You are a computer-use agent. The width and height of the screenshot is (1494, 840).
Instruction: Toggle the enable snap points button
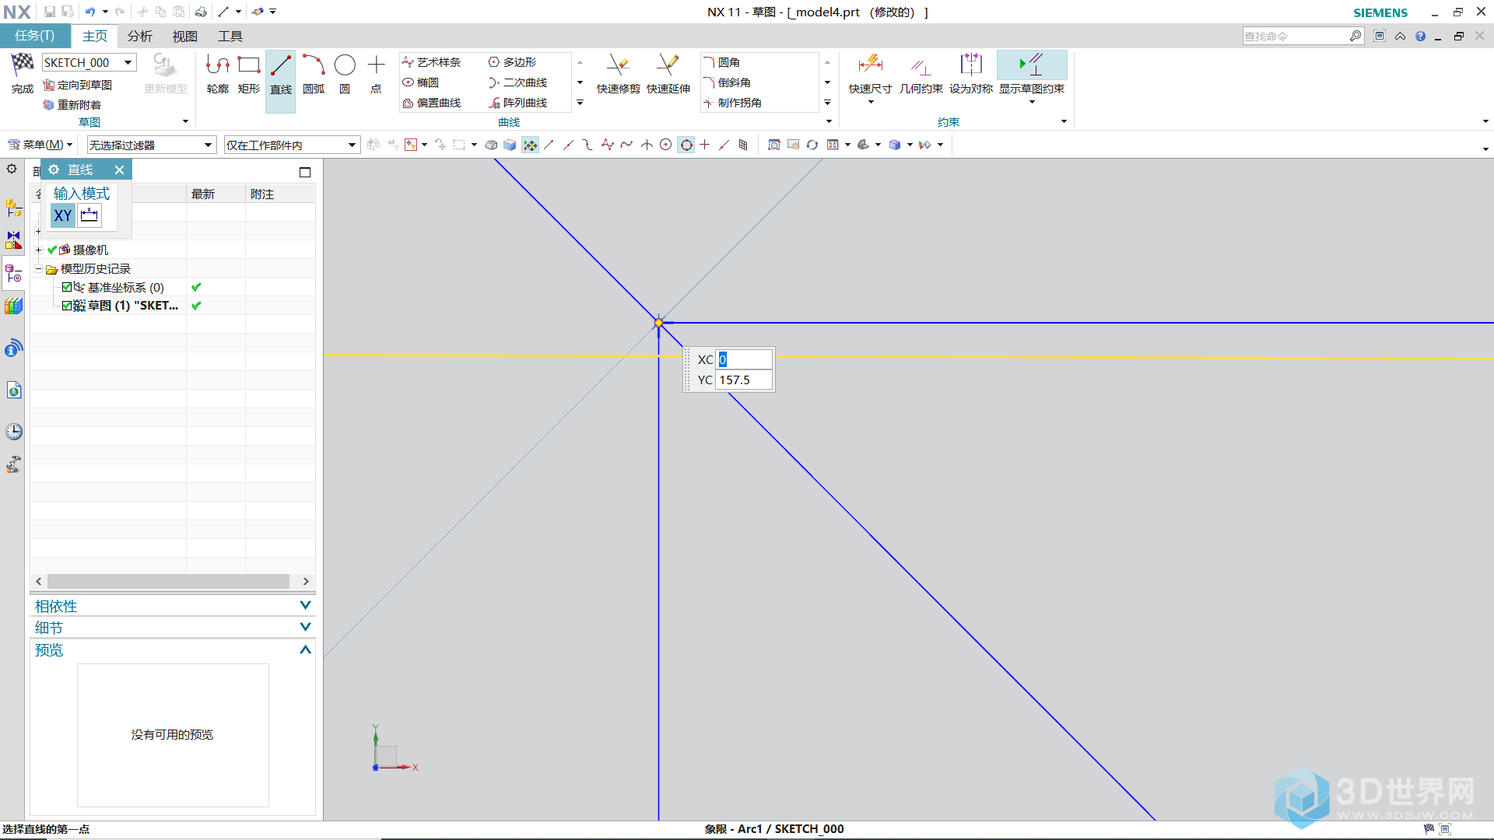(x=530, y=145)
